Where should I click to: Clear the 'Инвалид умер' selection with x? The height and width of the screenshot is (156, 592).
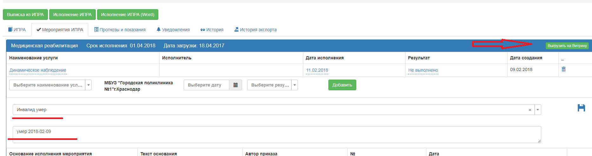[x=530, y=110]
